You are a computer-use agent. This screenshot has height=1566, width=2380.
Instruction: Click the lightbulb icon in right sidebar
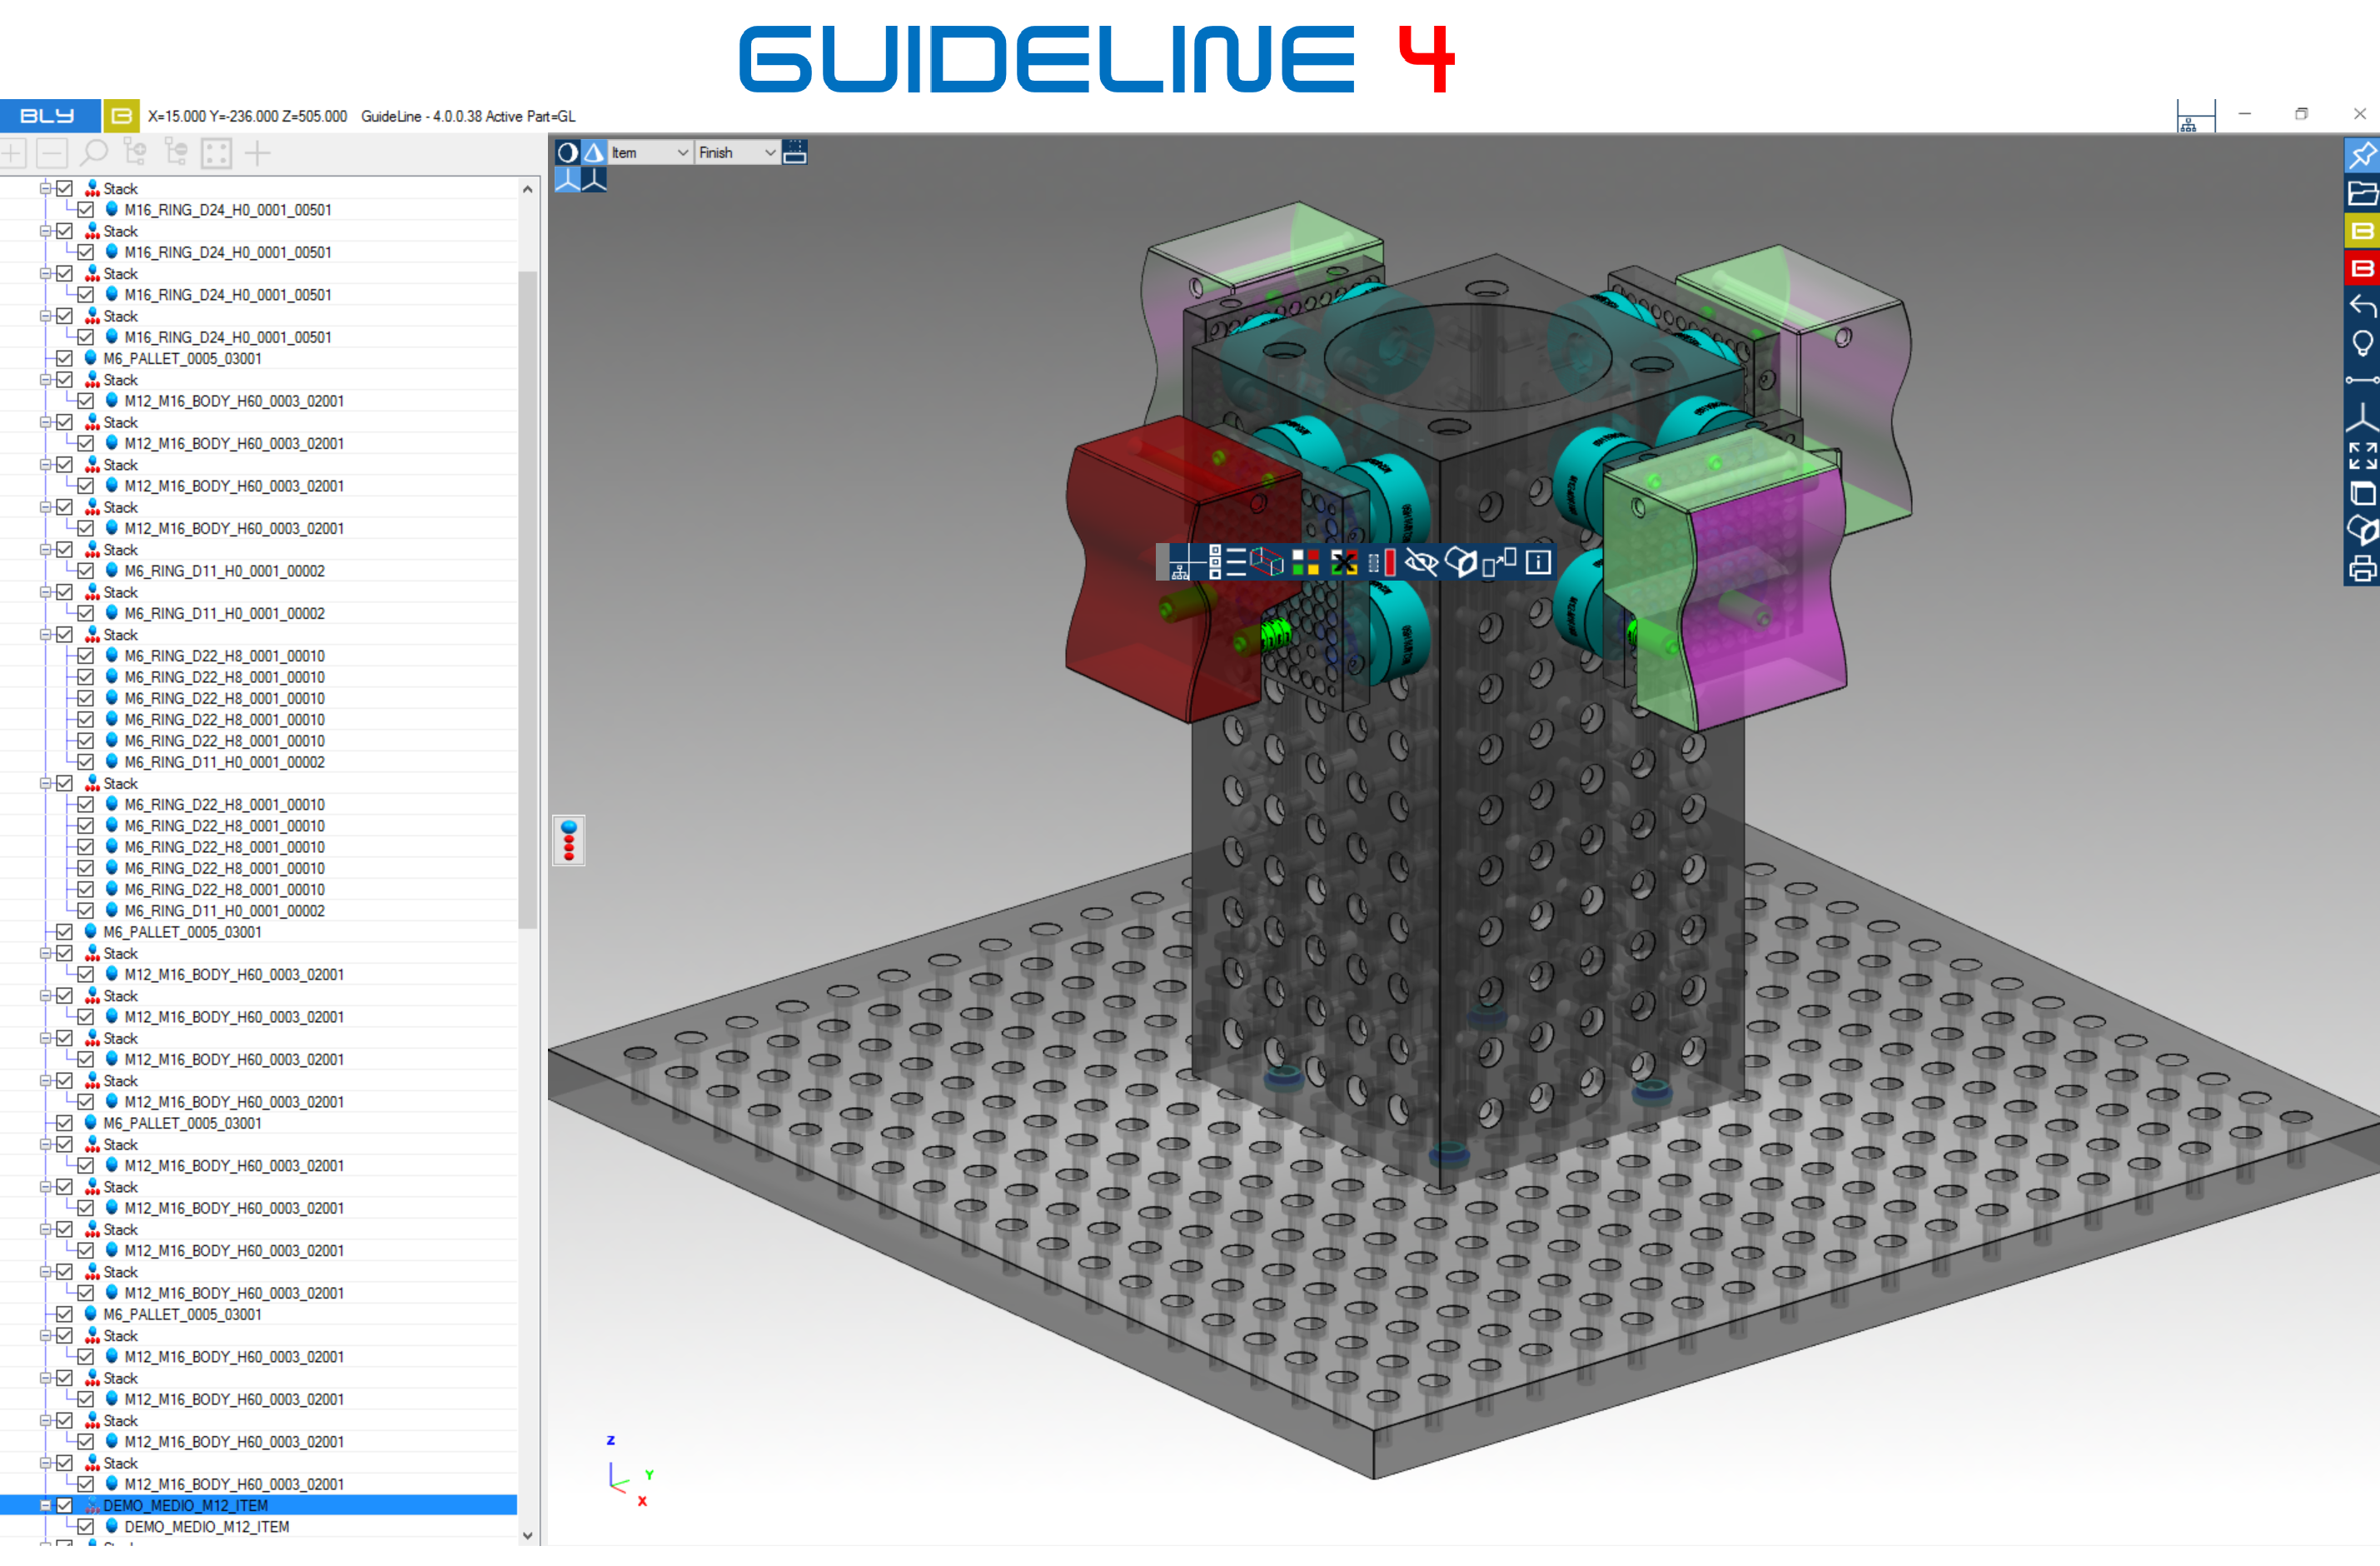pyautogui.click(x=2362, y=344)
